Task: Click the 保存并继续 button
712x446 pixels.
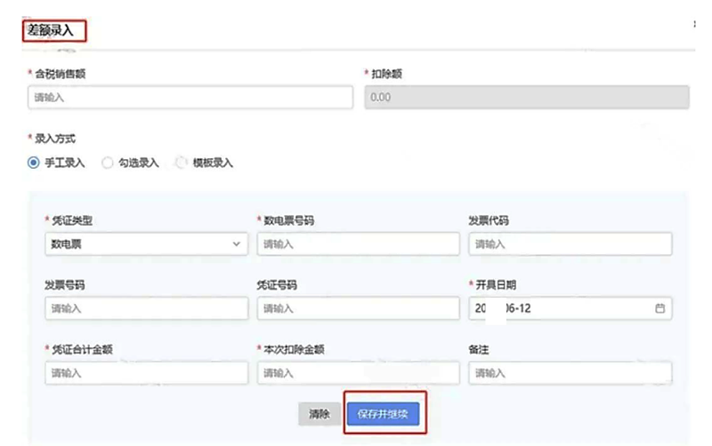Action: pyautogui.click(x=382, y=414)
